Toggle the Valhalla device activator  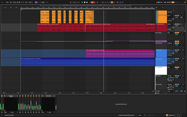42,96
